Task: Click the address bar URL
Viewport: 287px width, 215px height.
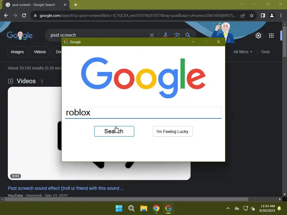Action: [x=138, y=16]
